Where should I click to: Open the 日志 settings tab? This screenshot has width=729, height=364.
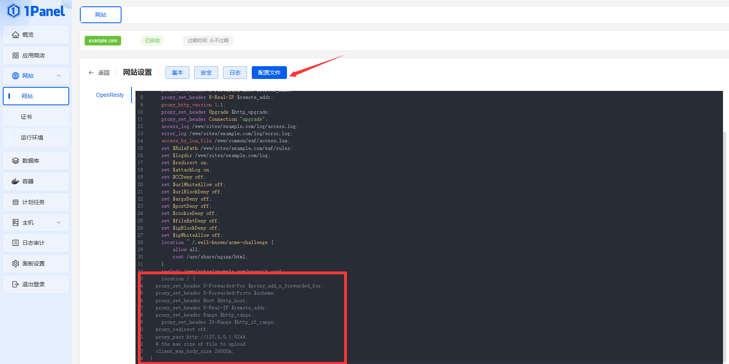tap(235, 73)
